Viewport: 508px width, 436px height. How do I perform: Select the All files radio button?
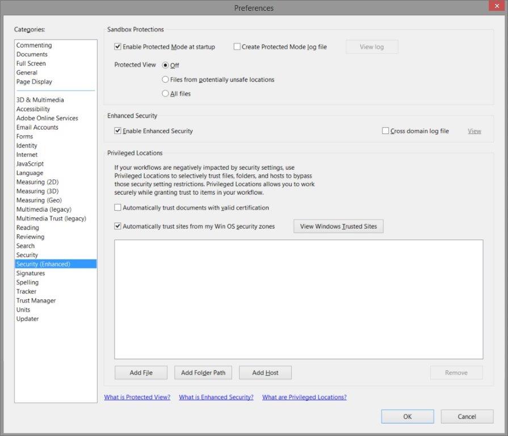(166, 93)
